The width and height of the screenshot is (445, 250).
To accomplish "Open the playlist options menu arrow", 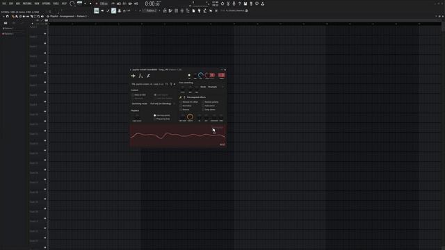I will coord(3,17).
